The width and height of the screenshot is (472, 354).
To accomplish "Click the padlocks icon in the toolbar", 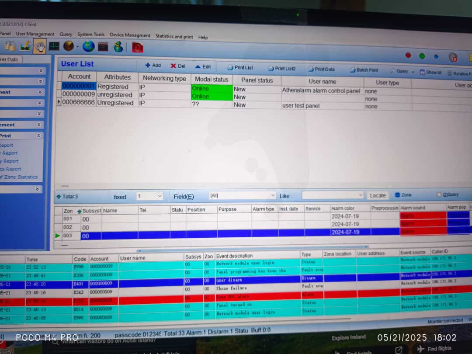I will point(10,46).
